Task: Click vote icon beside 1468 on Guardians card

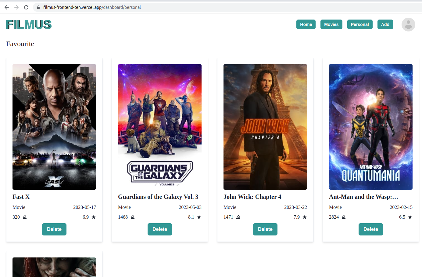Action: point(133,217)
